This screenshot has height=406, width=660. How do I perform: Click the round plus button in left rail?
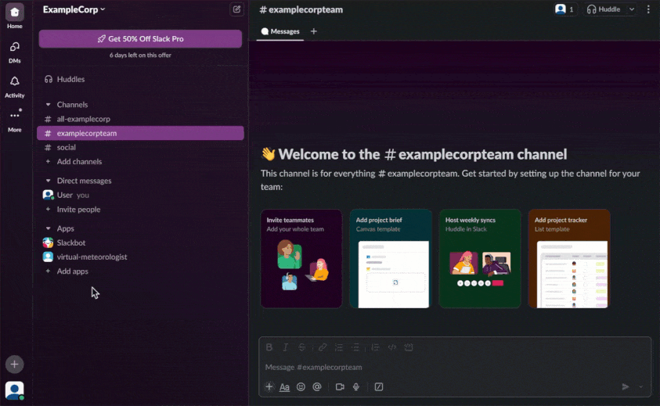[14, 365]
